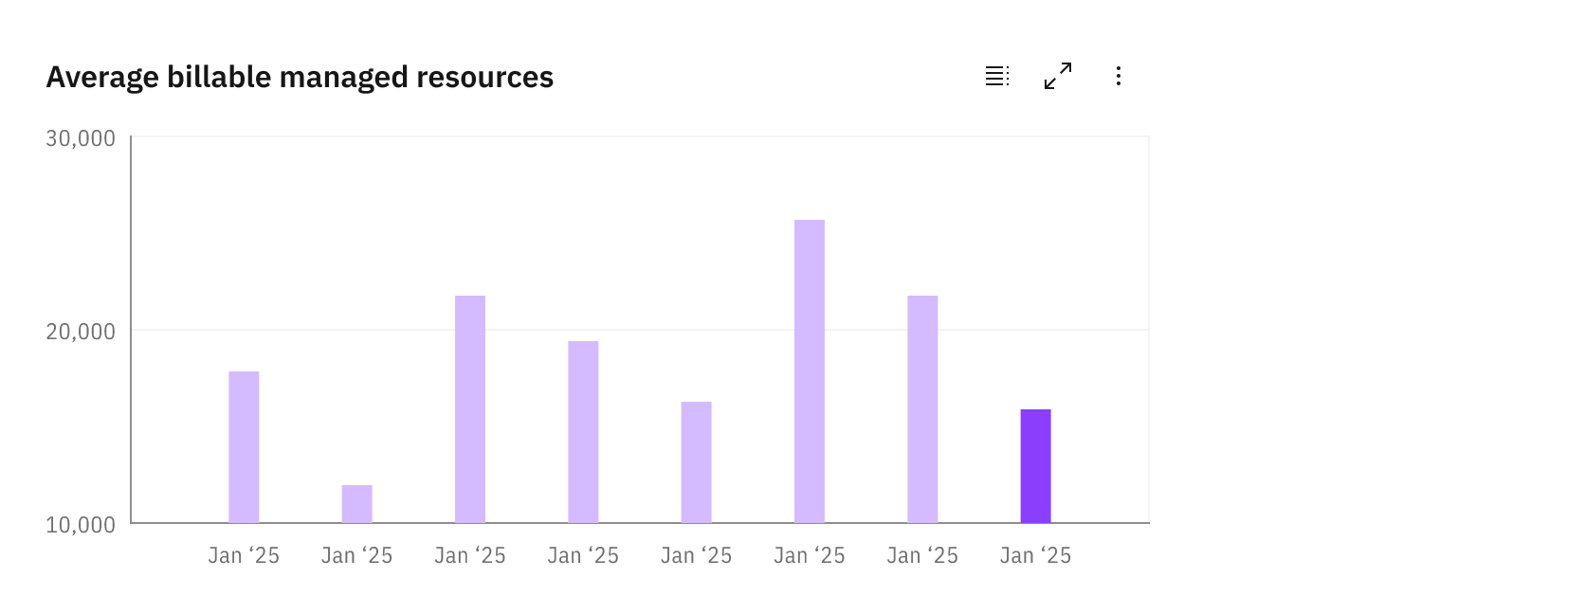The height and width of the screenshot is (614, 1585).
Task: Select the tallest bar in the chart
Action: (810, 371)
